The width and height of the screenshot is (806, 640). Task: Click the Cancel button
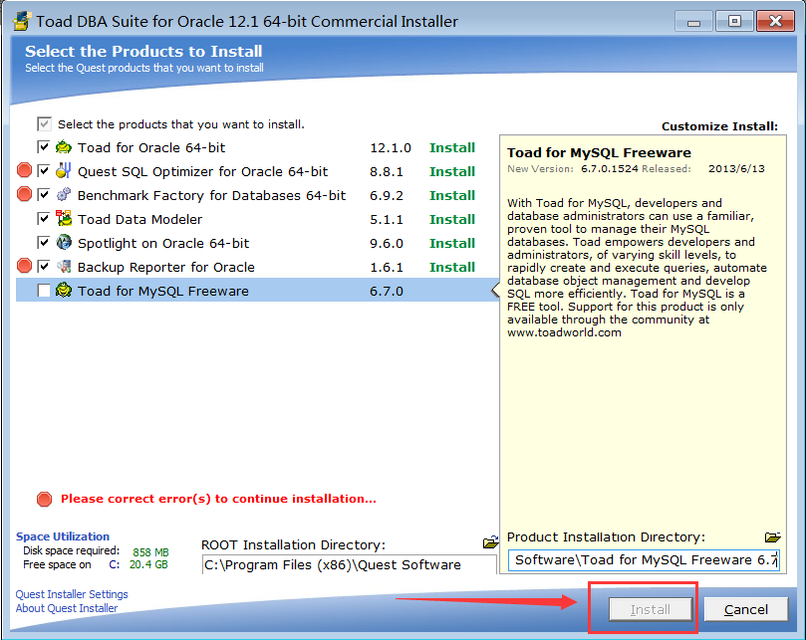[746, 609]
